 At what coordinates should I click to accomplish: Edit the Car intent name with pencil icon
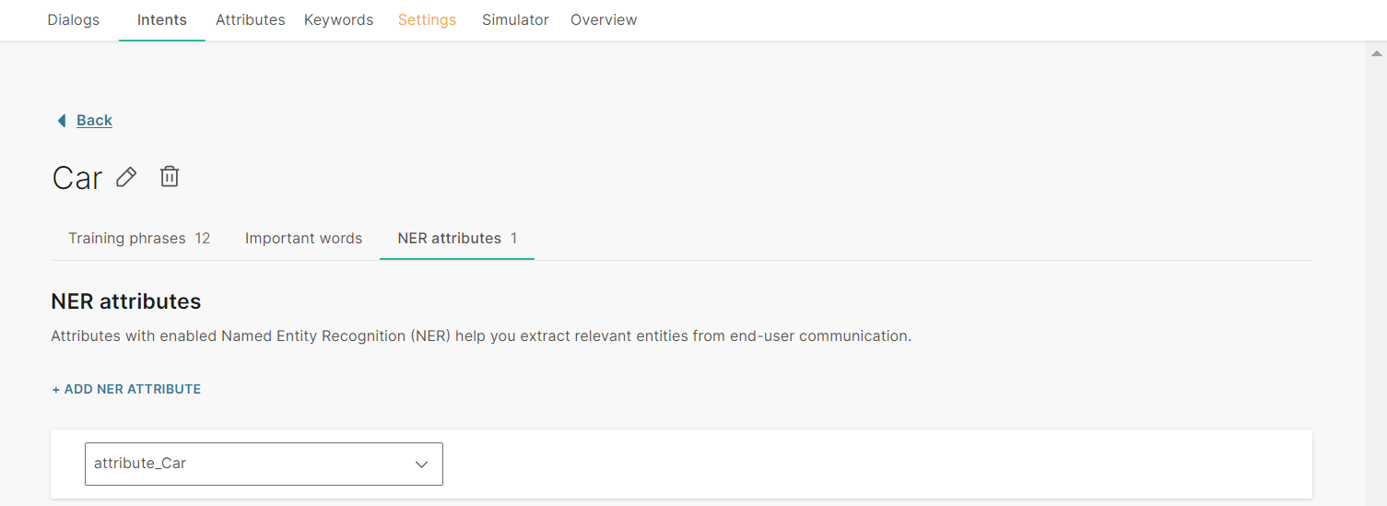click(x=126, y=177)
